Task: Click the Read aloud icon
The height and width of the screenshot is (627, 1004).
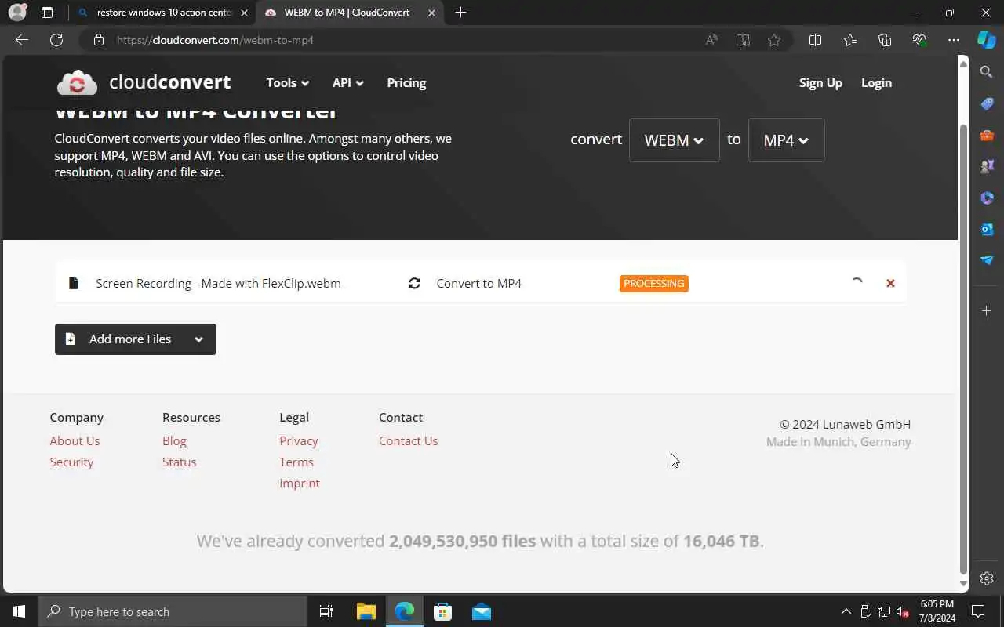Action: point(711,40)
